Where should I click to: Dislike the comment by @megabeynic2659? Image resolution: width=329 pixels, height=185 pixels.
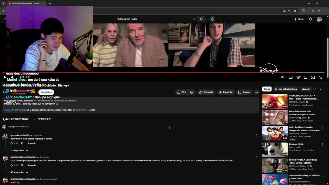click(22, 143)
